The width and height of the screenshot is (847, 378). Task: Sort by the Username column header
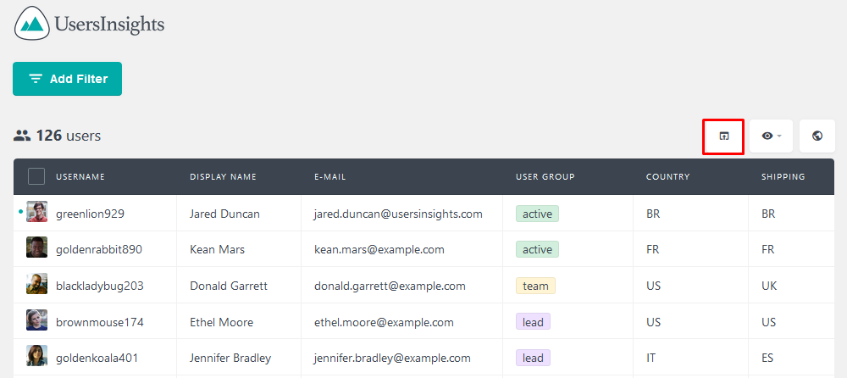pyautogui.click(x=80, y=177)
